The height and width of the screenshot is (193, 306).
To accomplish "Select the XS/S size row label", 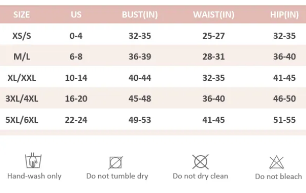I will tap(21, 36).
